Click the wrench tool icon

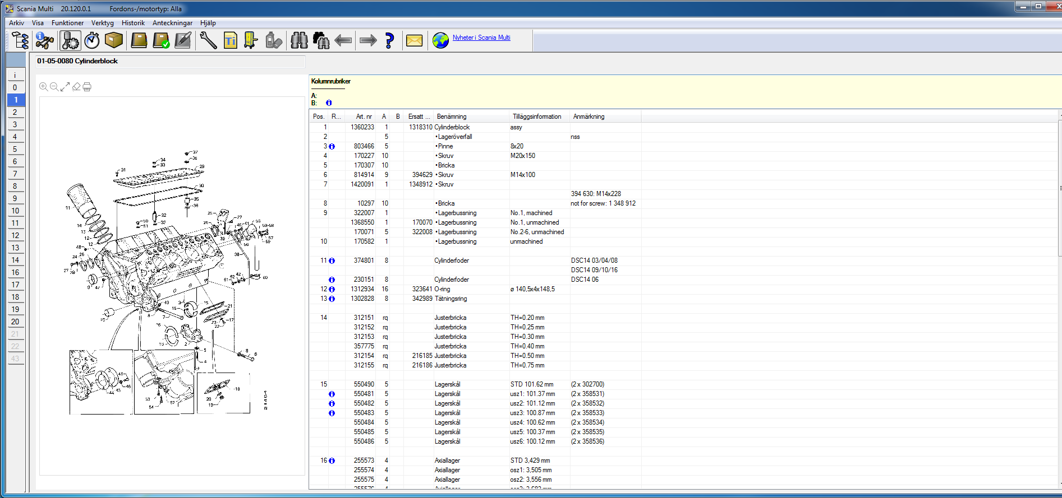(x=208, y=40)
